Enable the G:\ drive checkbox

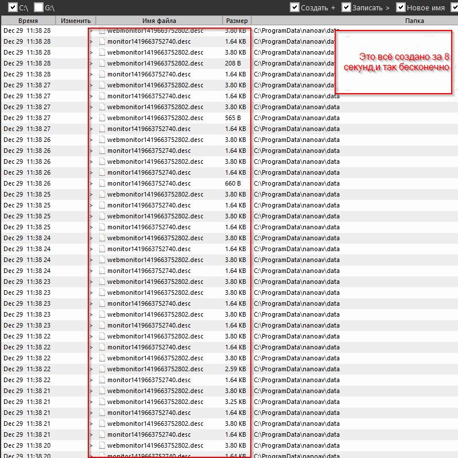tap(39, 7)
